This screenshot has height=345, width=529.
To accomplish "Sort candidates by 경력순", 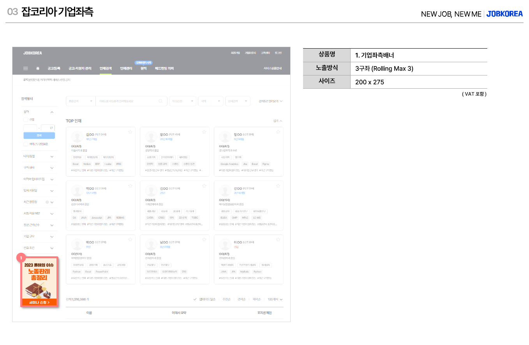I will pyautogui.click(x=242, y=299).
